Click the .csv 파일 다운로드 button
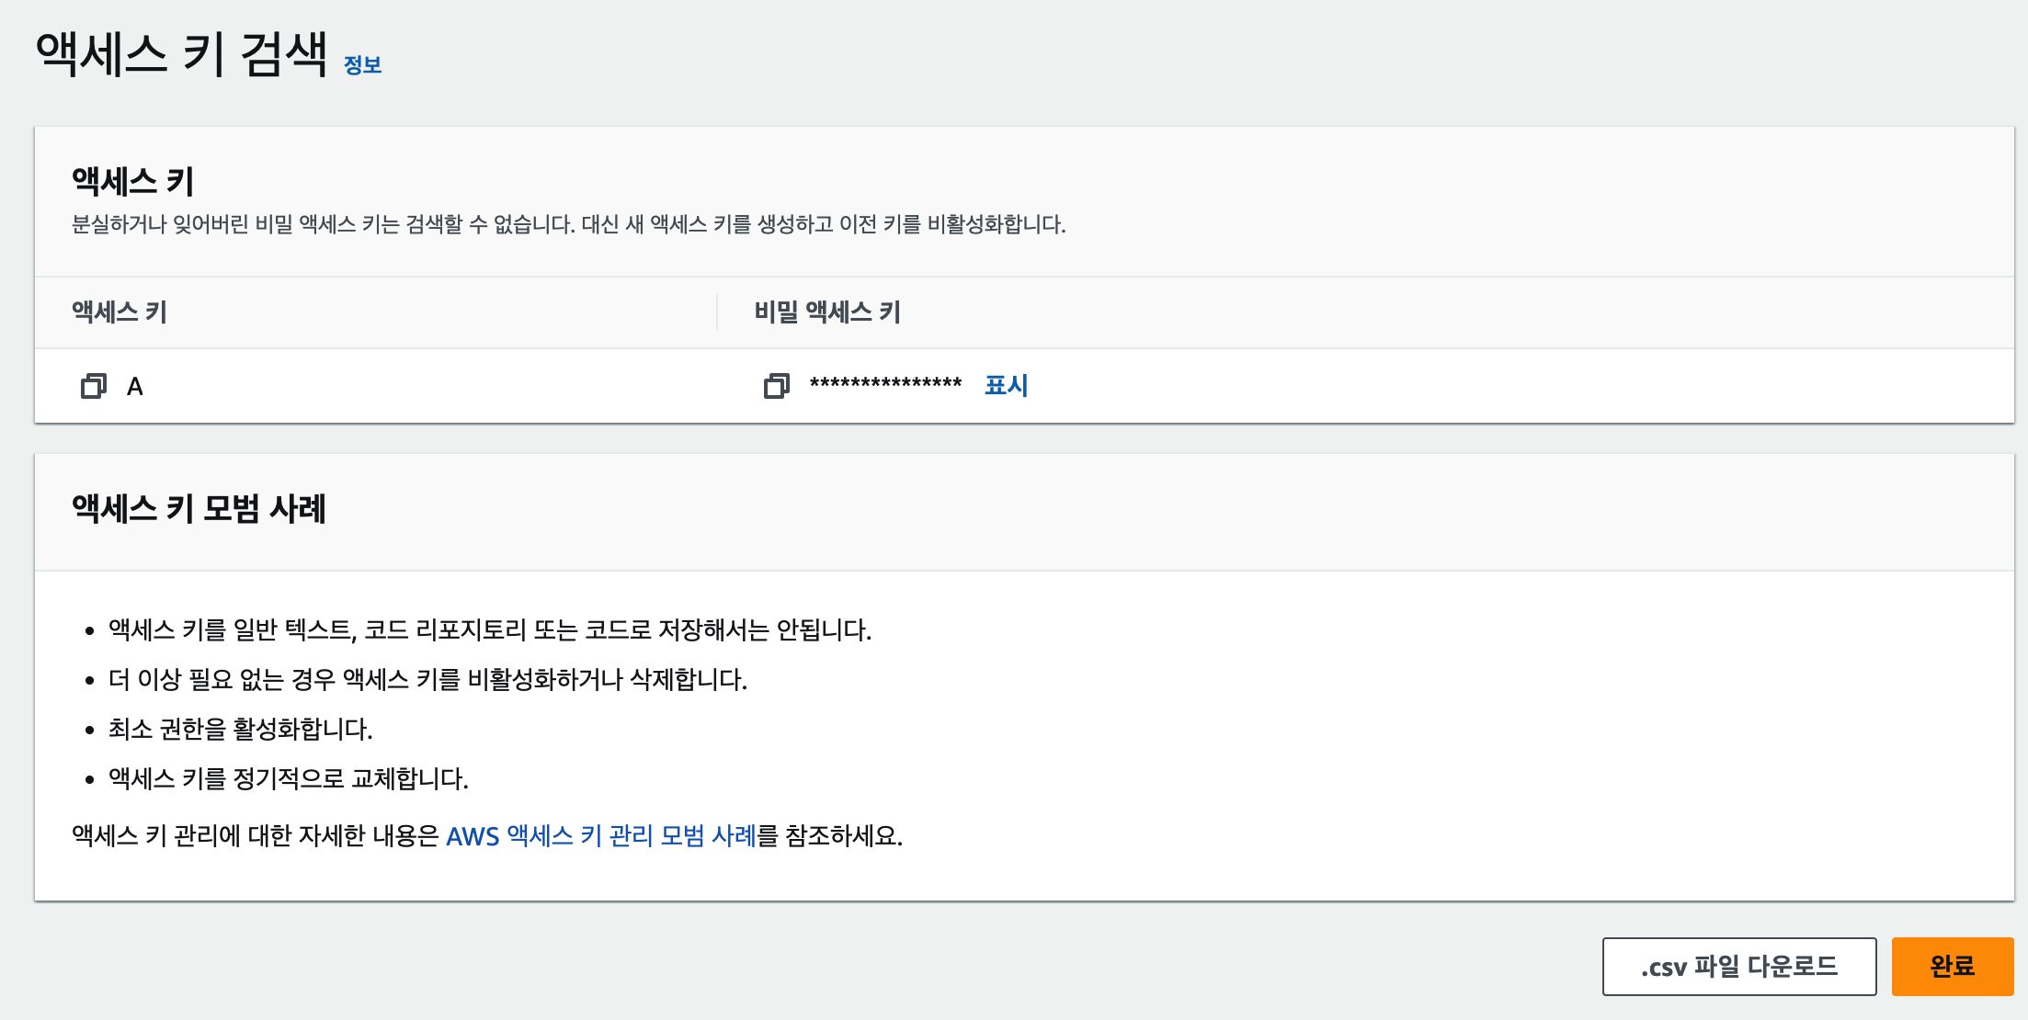2028x1020 pixels. point(1738,966)
